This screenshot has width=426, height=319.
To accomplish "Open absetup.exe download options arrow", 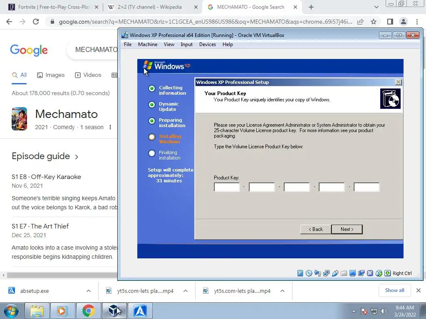I will pos(89,291).
